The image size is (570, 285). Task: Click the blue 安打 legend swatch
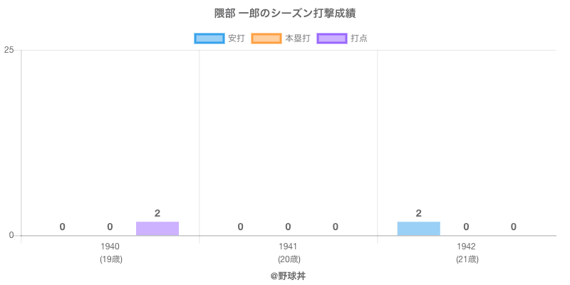tap(209, 38)
